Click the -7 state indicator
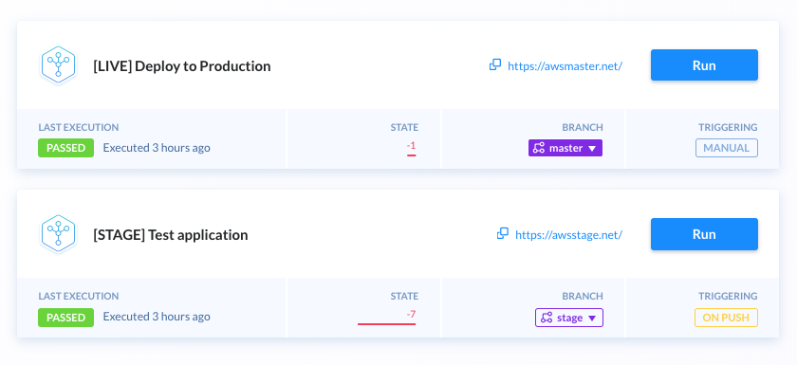The image size is (797, 365). click(x=387, y=318)
